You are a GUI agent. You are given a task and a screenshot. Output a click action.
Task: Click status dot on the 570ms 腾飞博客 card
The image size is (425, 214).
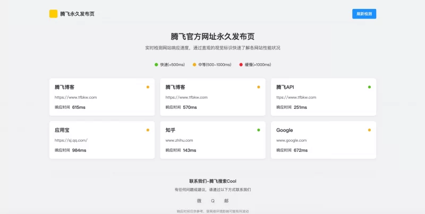[x=259, y=87]
